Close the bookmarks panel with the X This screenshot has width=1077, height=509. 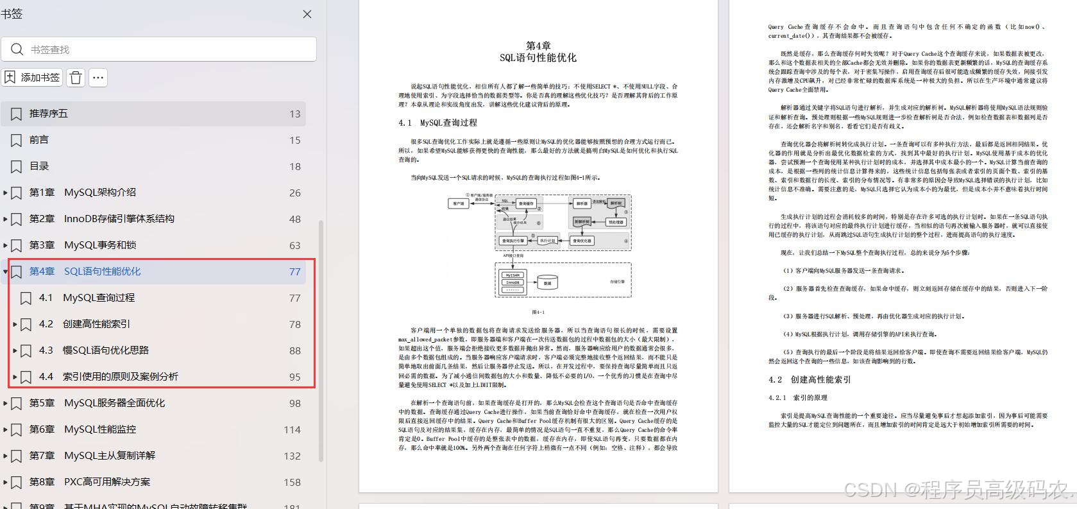[307, 14]
